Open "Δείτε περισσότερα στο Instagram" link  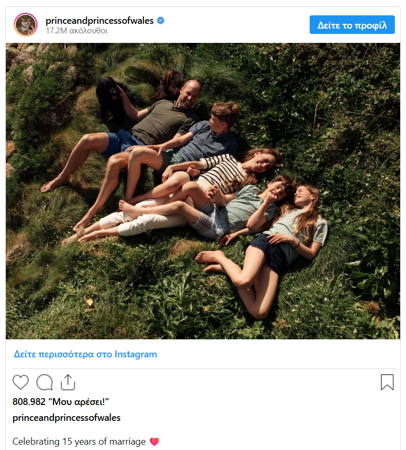86,354
